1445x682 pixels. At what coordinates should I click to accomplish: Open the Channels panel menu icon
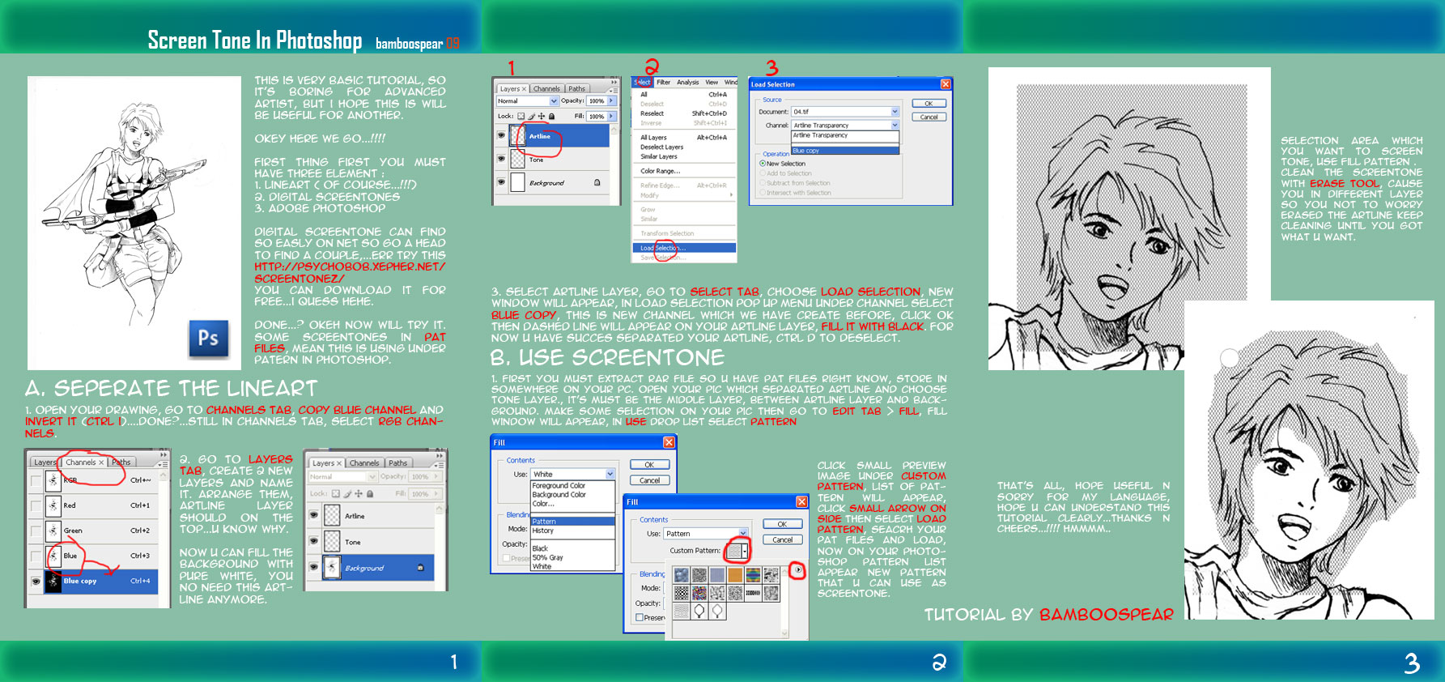[x=162, y=465]
